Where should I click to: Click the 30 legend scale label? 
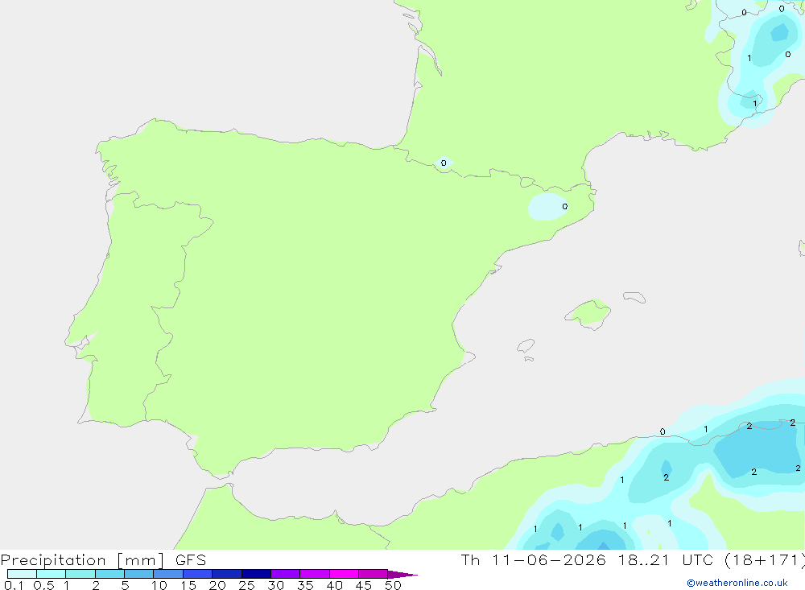point(275,585)
